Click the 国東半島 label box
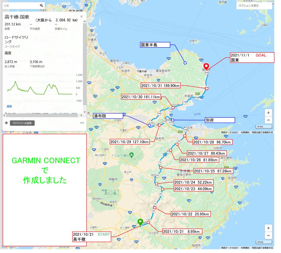The width and height of the screenshot is (281, 253). tap(155, 45)
